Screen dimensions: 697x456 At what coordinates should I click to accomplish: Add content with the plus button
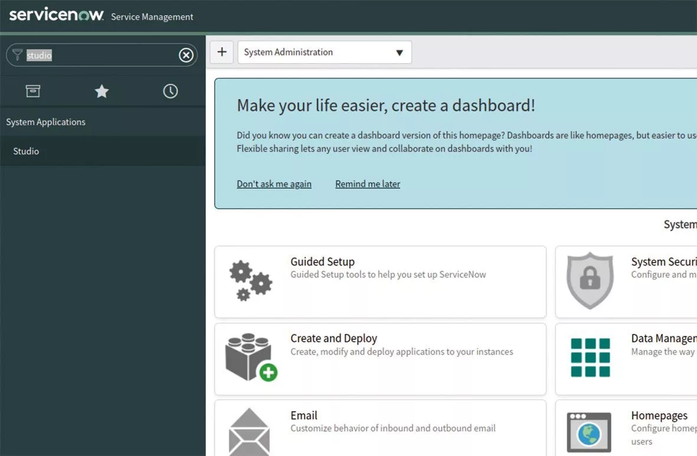[x=222, y=52]
